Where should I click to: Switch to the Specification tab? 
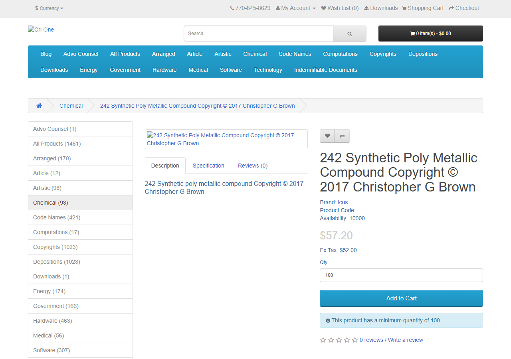(x=208, y=166)
